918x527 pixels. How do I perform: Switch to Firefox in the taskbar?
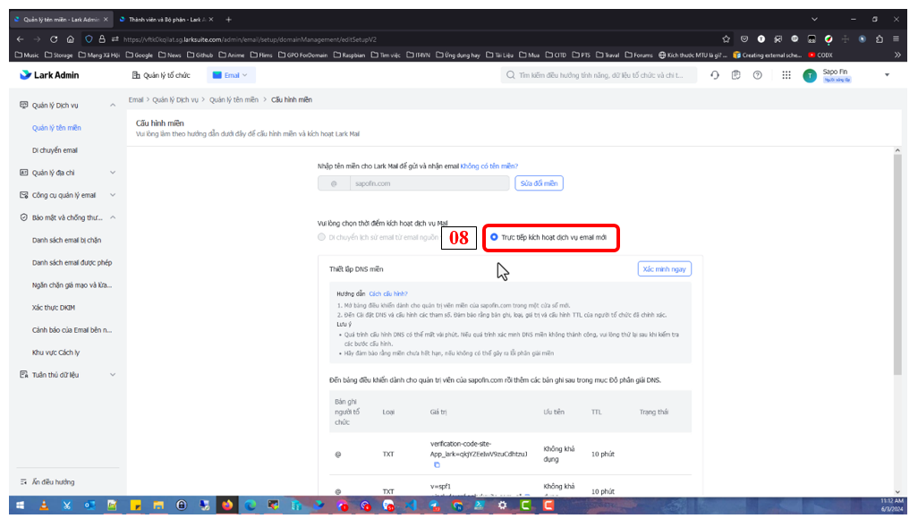[227, 506]
